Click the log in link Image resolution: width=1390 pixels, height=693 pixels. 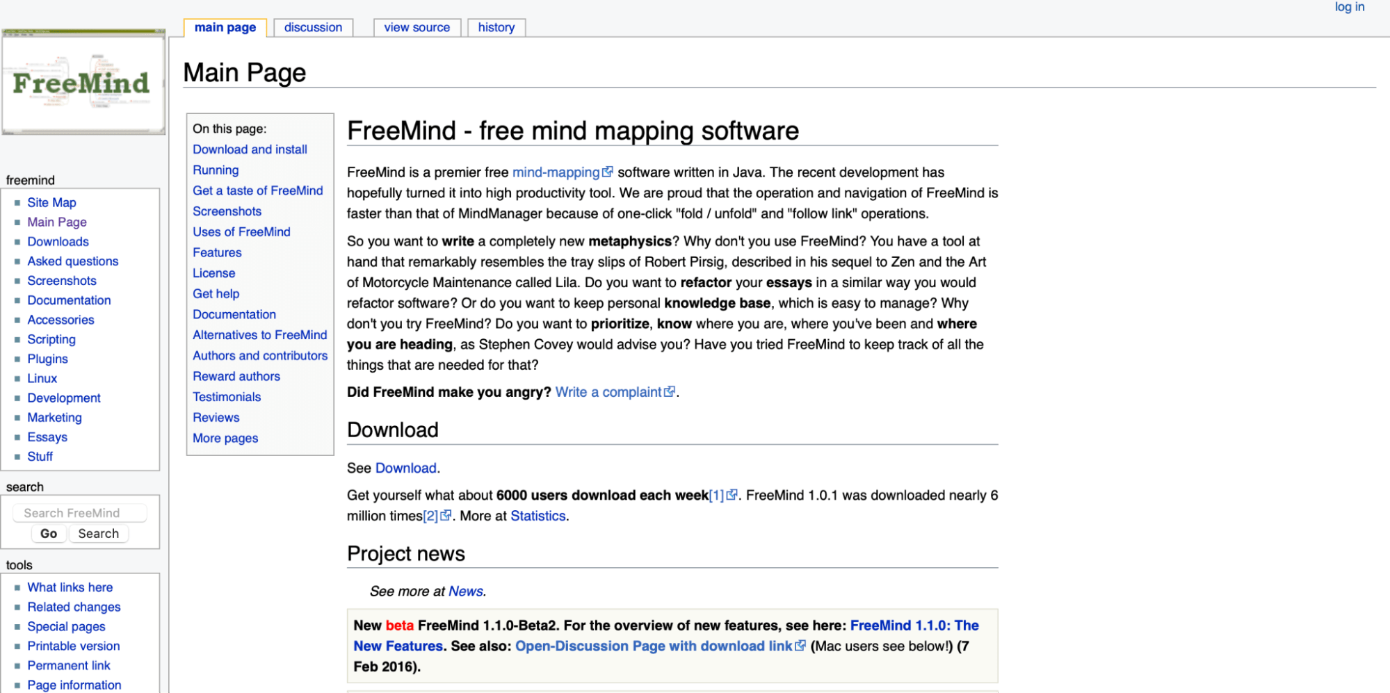pyautogui.click(x=1350, y=7)
